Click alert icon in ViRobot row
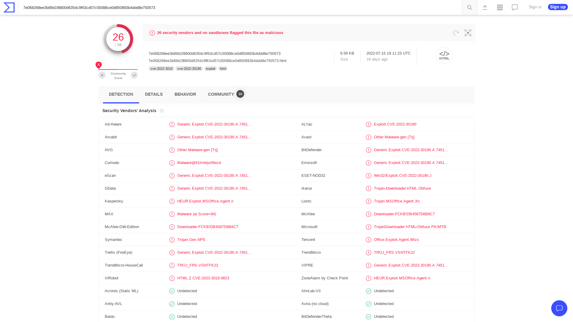573x322 pixels. pos(172,278)
